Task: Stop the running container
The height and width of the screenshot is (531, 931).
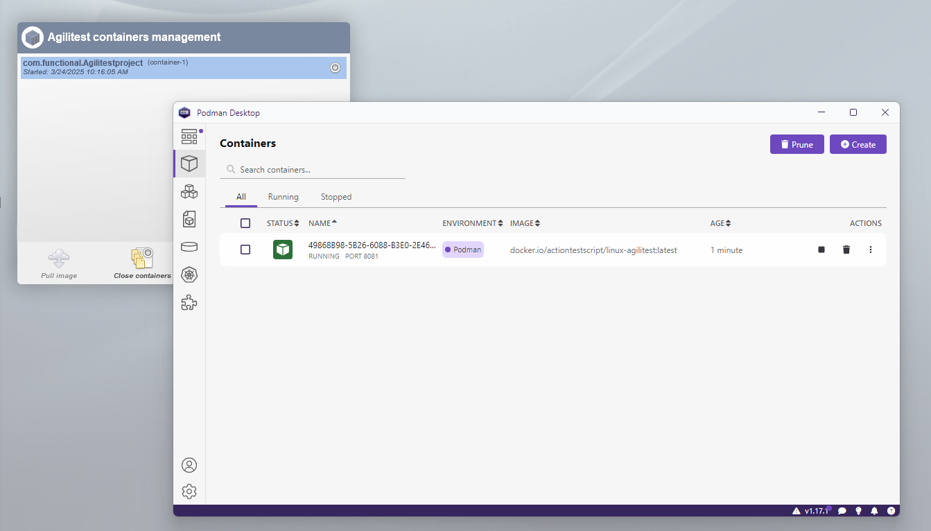Action: click(821, 250)
